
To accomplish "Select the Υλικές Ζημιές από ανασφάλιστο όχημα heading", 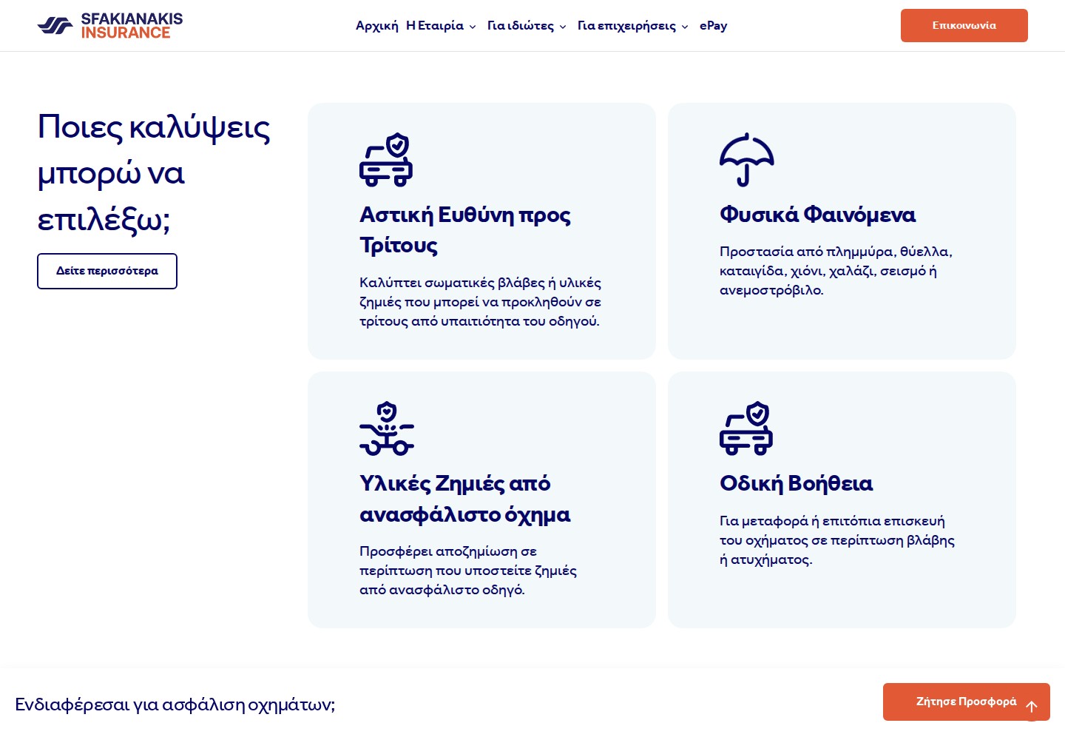I will coord(465,499).
